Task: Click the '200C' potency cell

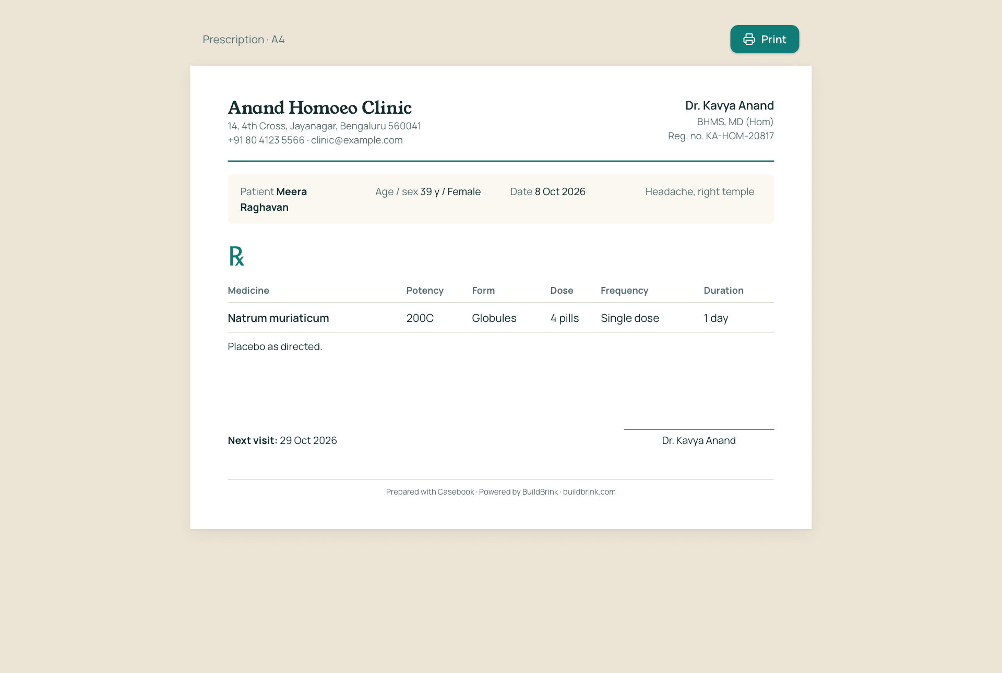Action: (420, 318)
